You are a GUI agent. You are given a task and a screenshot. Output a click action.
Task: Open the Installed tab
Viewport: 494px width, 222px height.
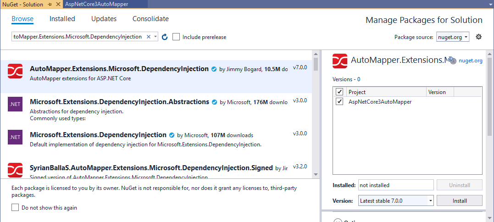point(62,19)
